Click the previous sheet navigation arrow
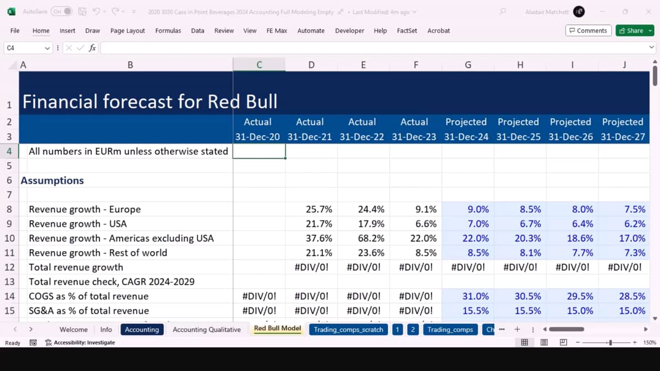The width and height of the screenshot is (660, 371). coord(15,329)
